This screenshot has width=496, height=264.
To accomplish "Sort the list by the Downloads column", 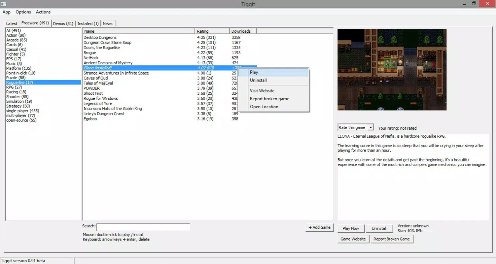I will [243, 31].
